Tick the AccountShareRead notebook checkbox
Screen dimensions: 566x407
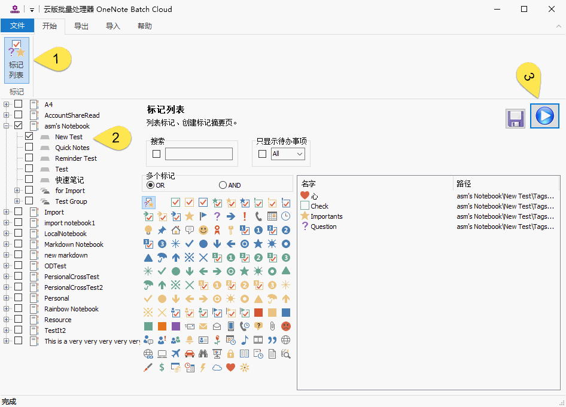coord(19,115)
